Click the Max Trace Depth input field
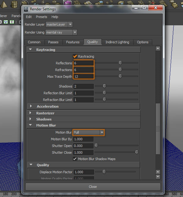This screenshot has height=197, width=183. (x=83, y=77)
